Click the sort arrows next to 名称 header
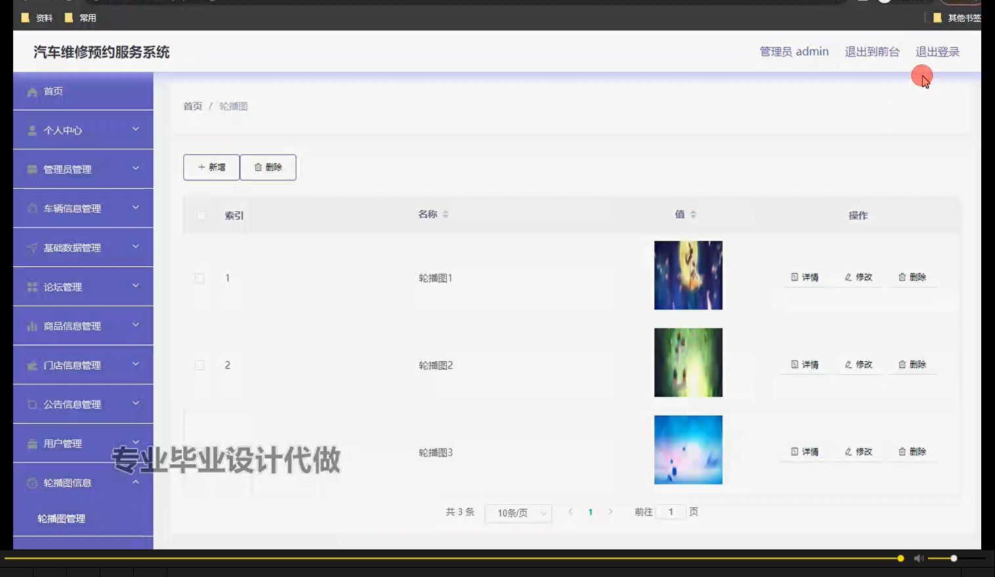 point(445,214)
